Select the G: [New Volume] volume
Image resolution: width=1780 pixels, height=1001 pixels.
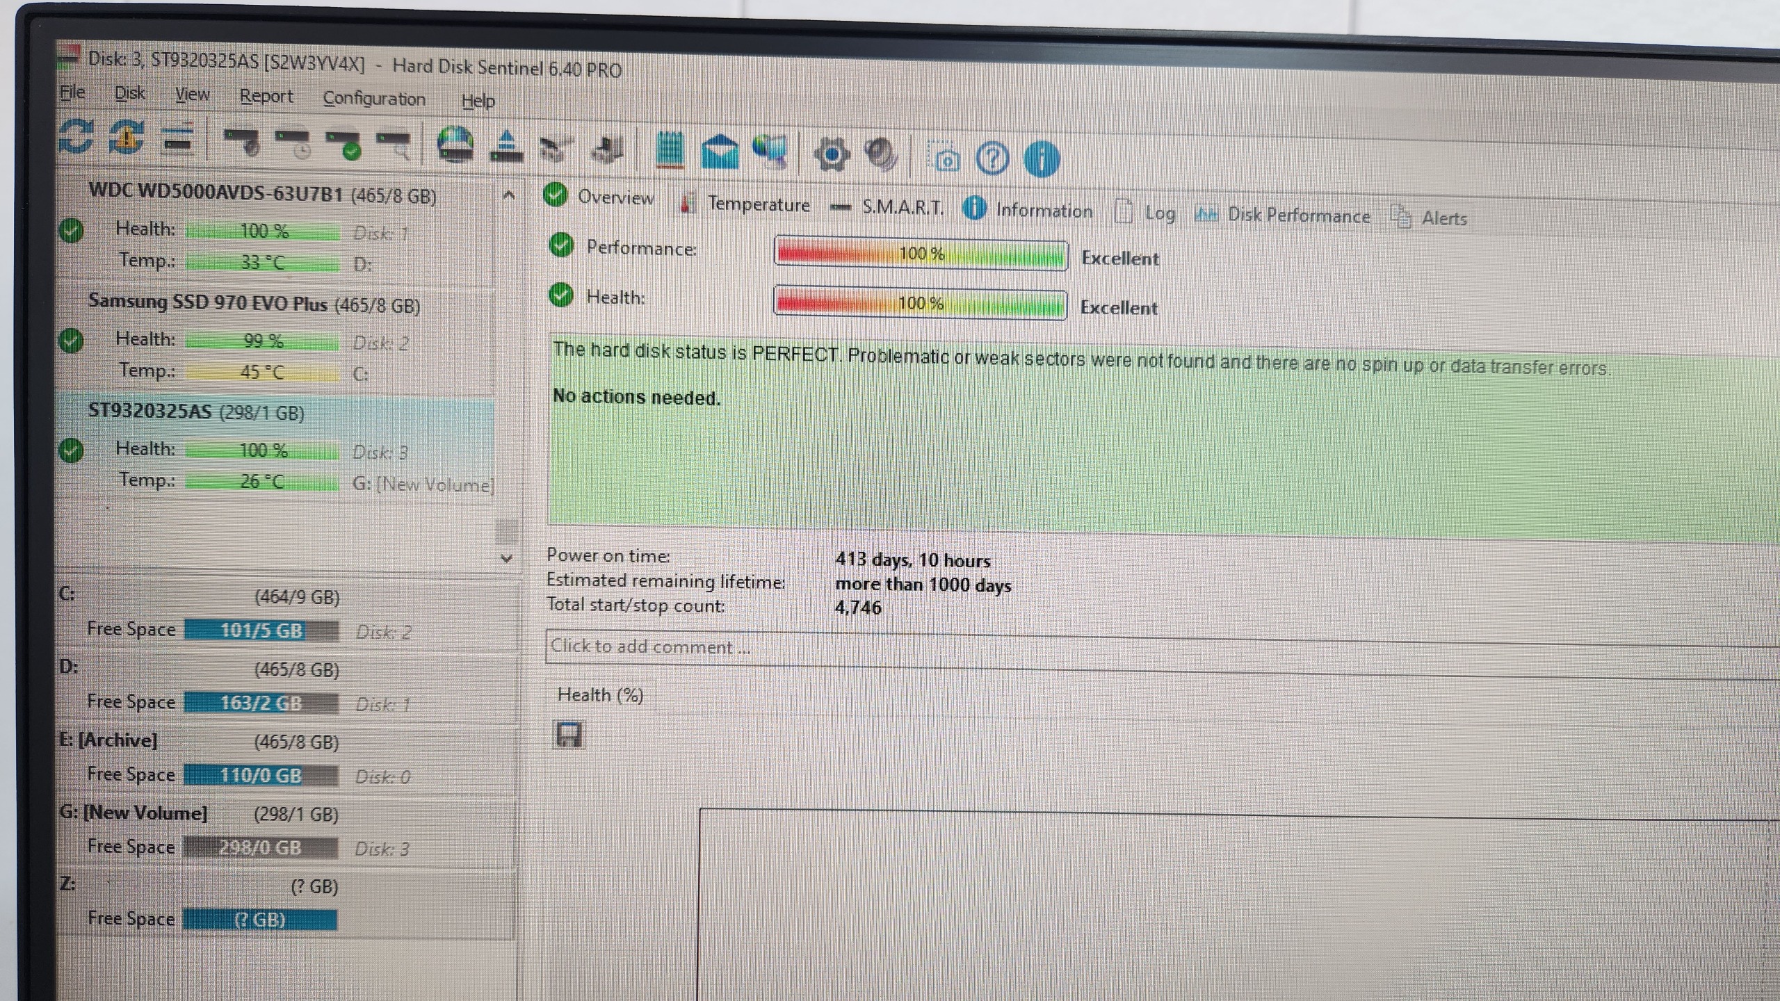point(286,830)
